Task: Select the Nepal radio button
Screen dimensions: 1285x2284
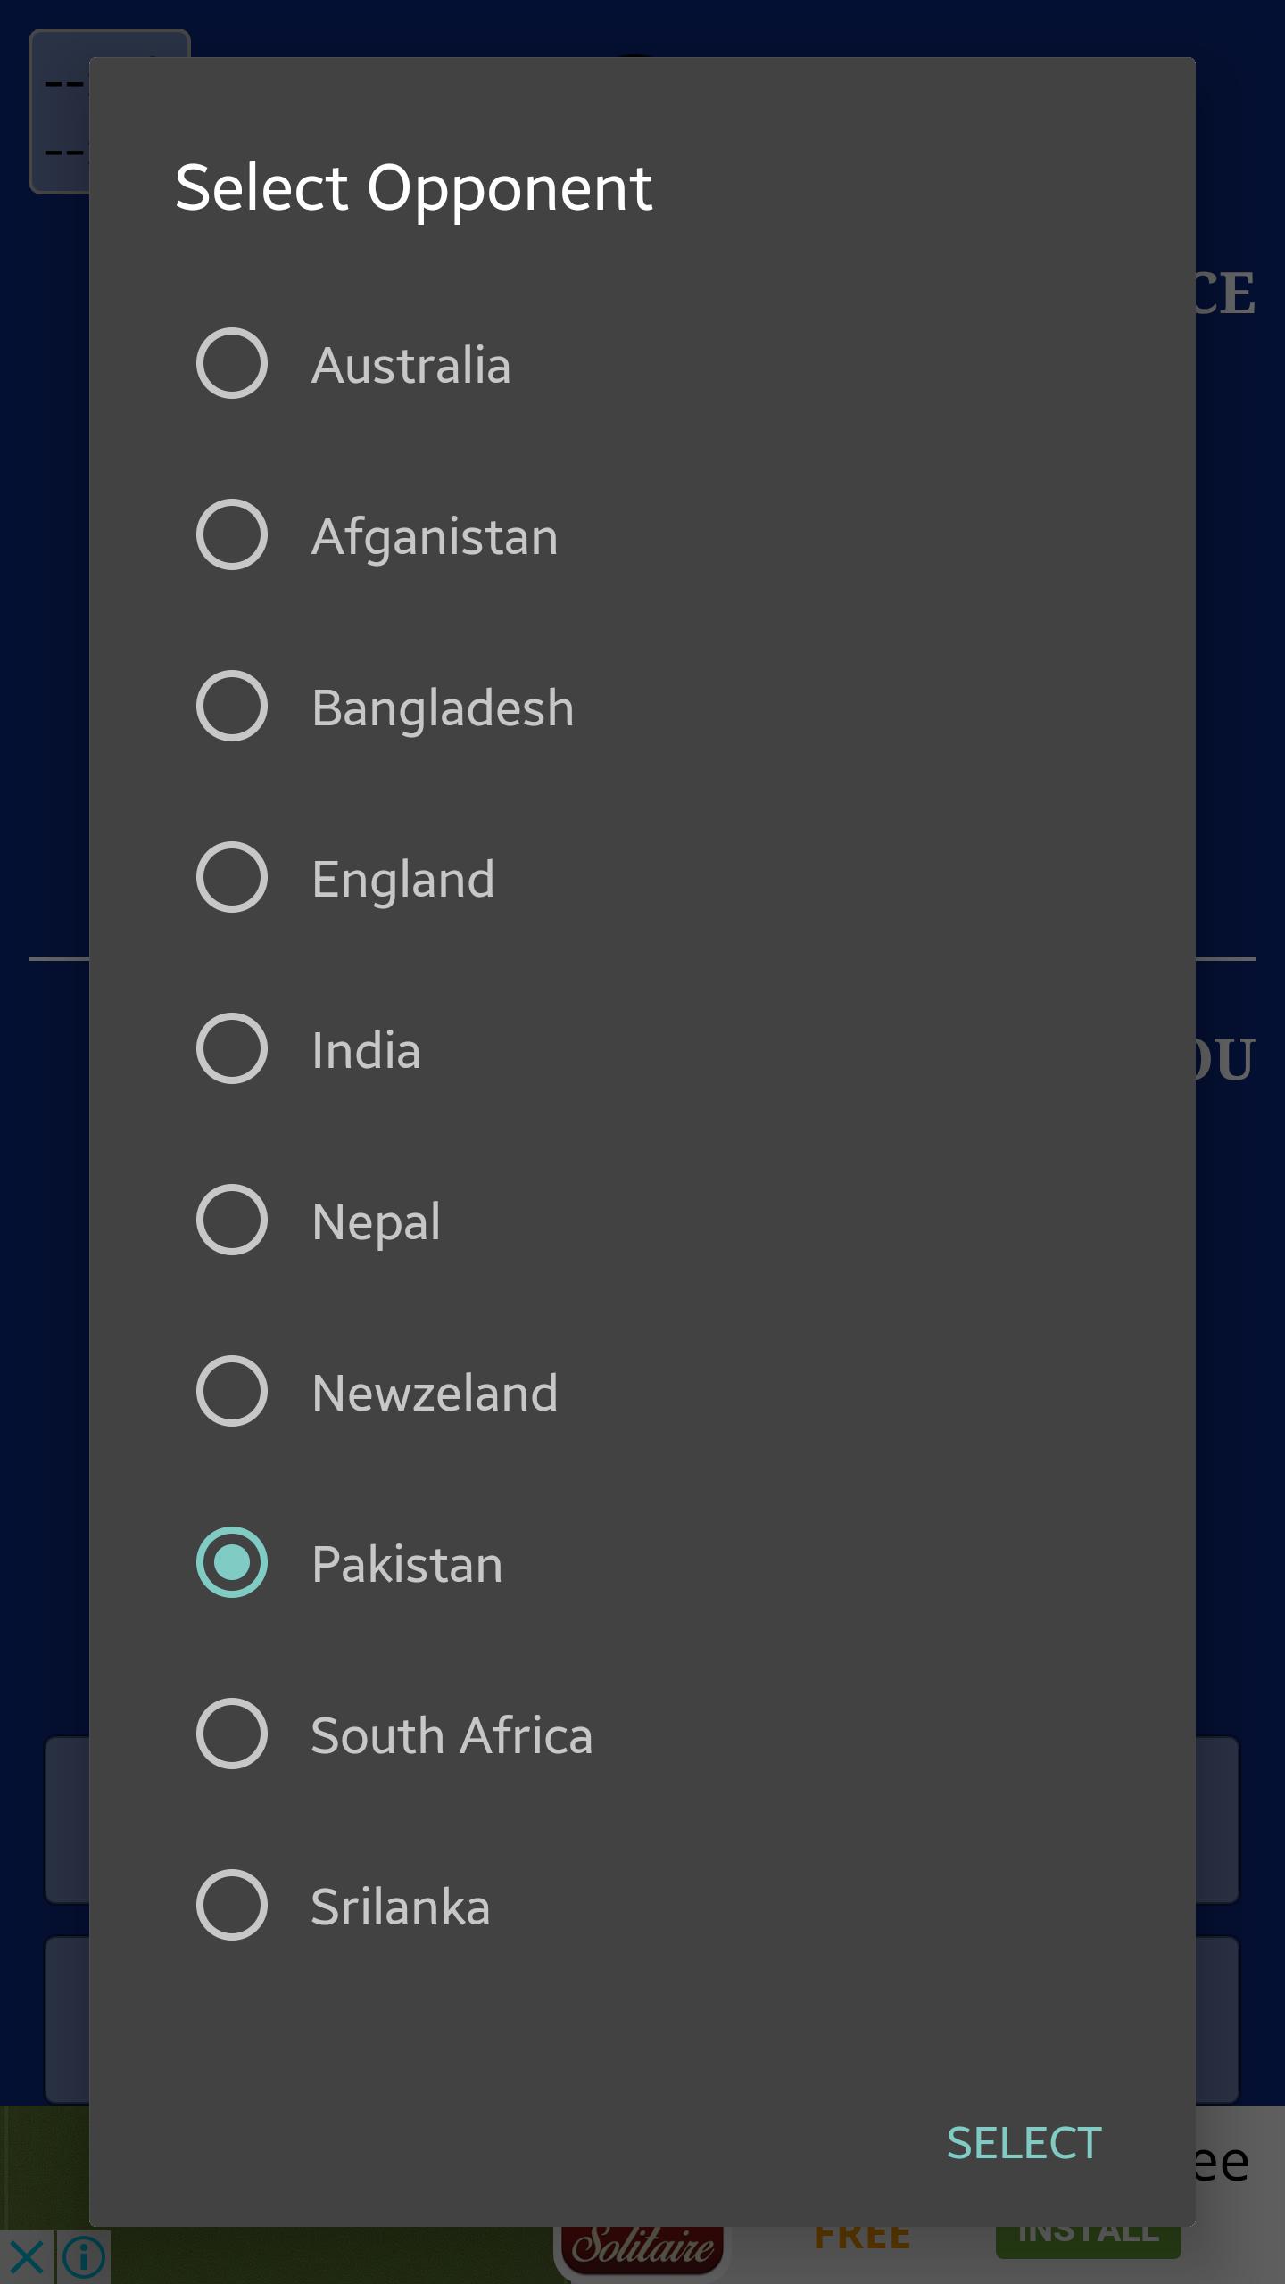Action: pos(232,1220)
